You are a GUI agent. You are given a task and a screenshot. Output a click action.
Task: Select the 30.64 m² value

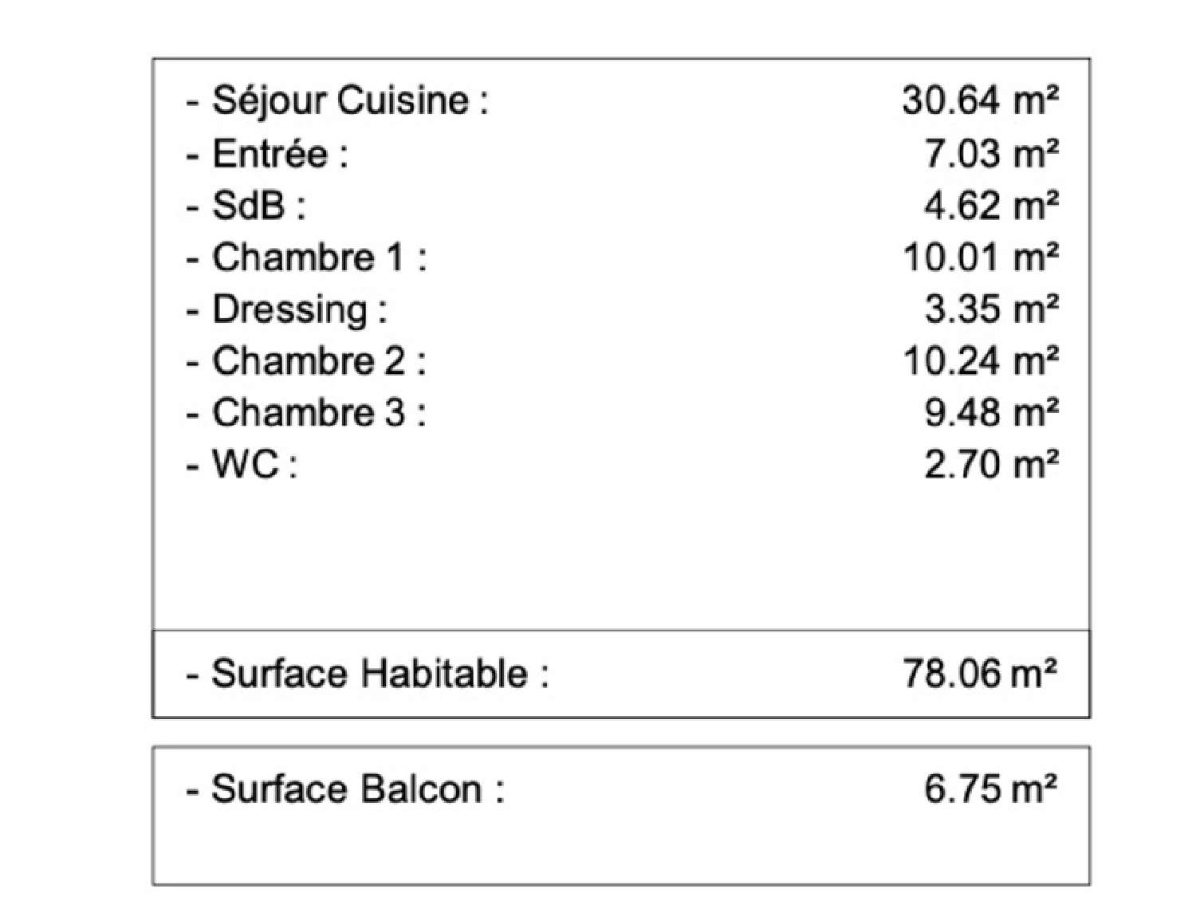tap(980, 101)
